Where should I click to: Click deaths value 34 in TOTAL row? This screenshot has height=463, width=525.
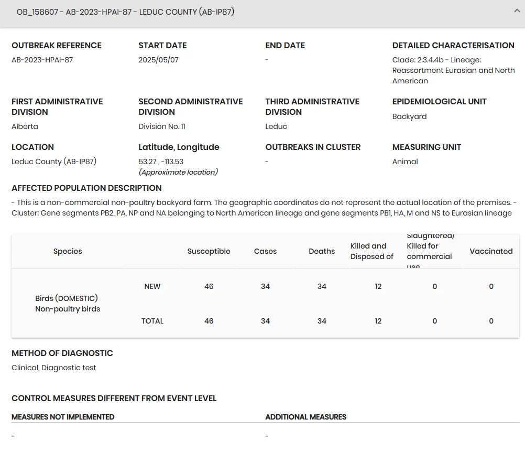(321, 321)
